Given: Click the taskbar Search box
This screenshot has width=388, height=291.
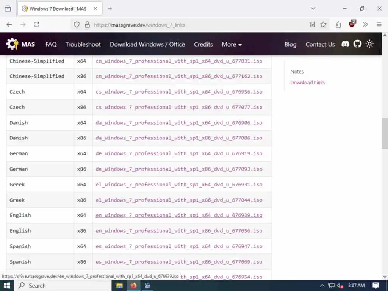Looking at the screenshot, I should 63,286.
